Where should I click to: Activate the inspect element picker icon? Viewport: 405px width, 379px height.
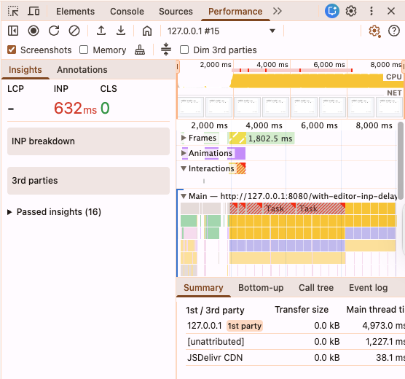(13, 12)
